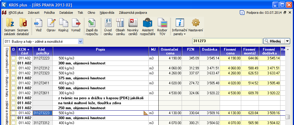The height and width of the screenshot is (125, 294).
Task: Tick checkbox for row 311273223
Action: click(13, 113)
